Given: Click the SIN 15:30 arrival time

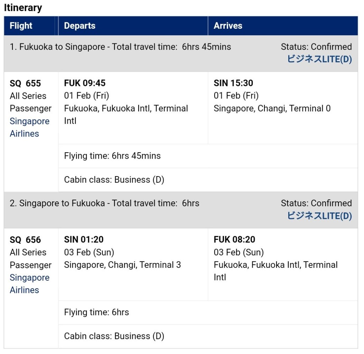Looking at the screenshot, I should point(233,83).
